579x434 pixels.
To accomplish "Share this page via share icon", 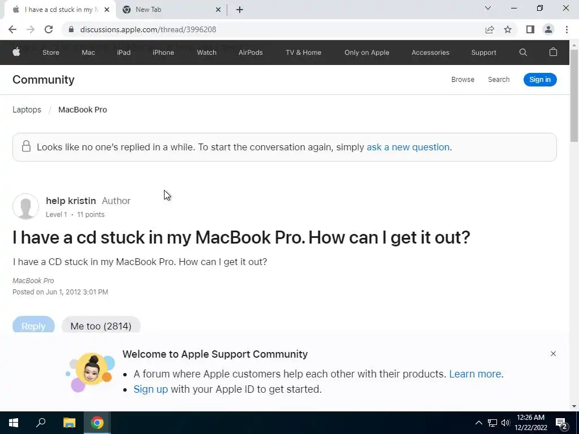I will [x=490, y=29].
